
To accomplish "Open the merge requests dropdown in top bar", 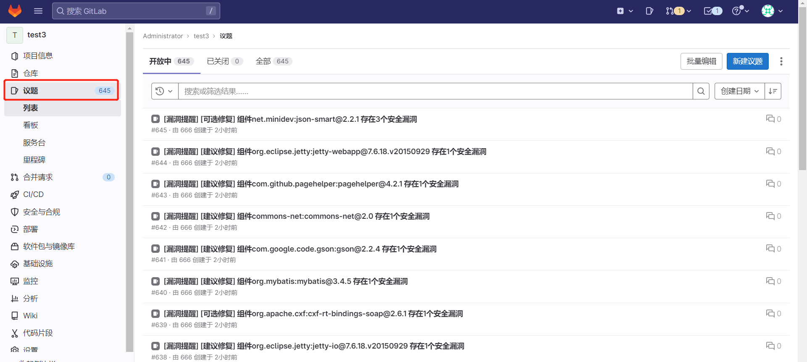I will click(x=678, y=11).
